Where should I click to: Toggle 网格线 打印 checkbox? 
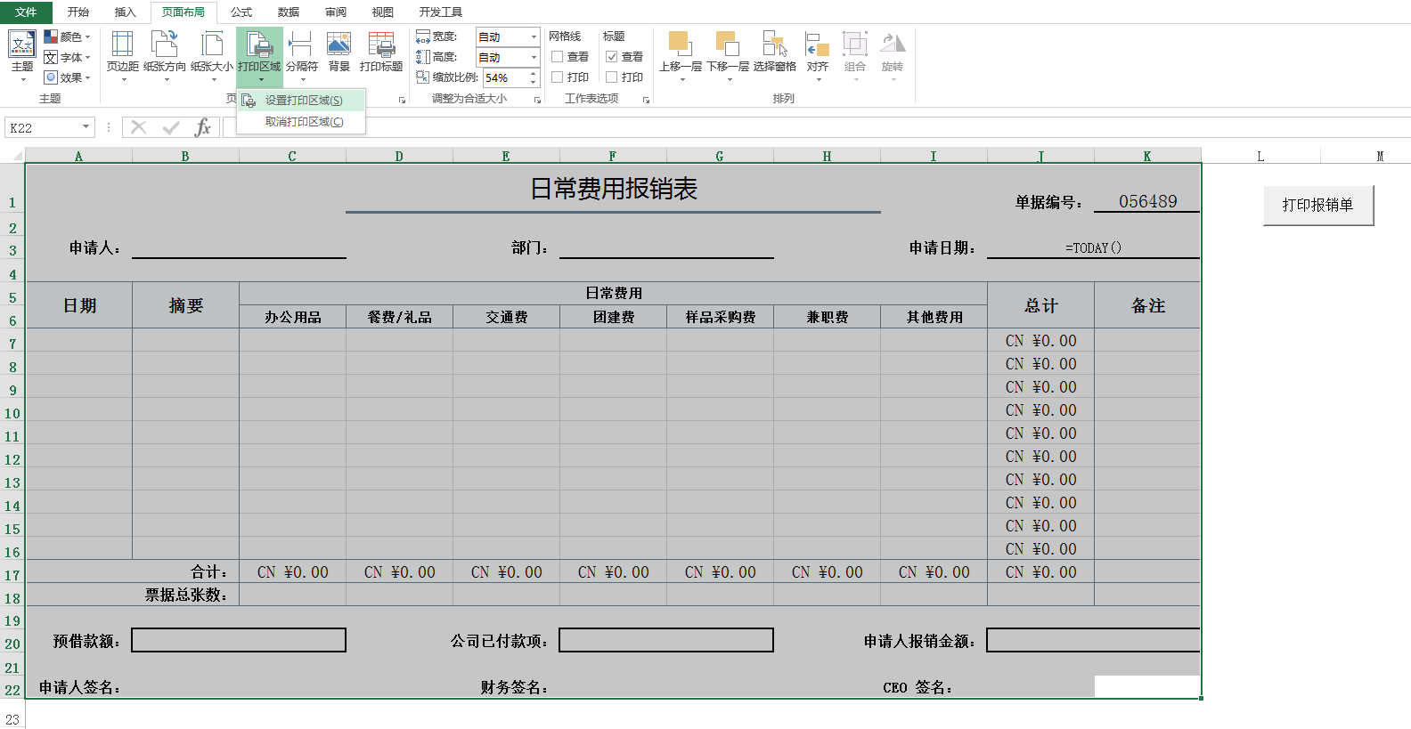(558, 77)
